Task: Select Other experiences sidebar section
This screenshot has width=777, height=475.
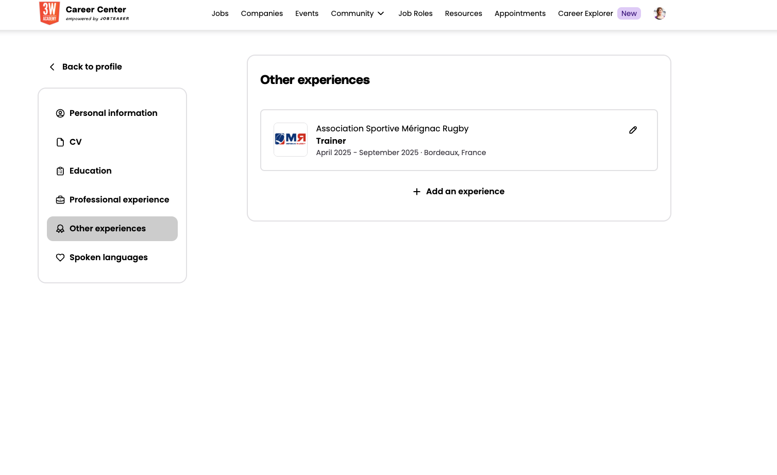Action: click(x=112, y=229)
